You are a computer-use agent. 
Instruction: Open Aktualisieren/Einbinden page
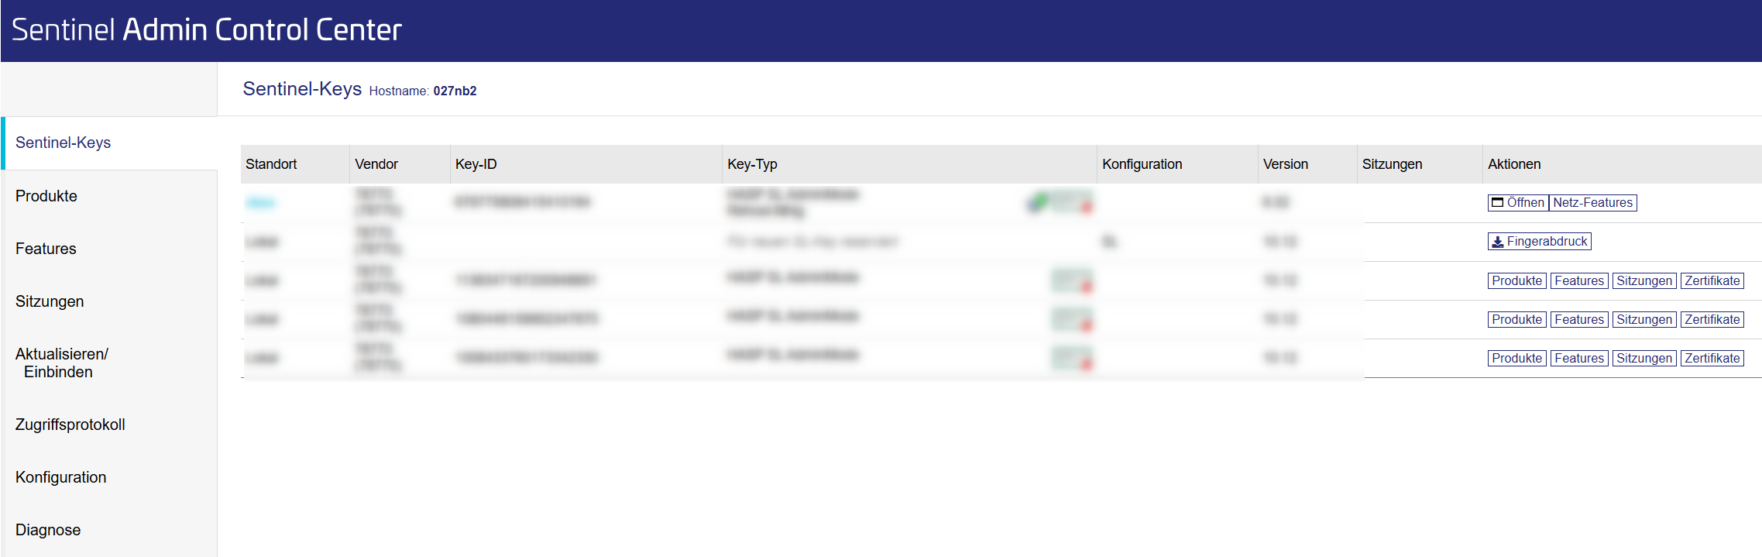coord(62,363)
